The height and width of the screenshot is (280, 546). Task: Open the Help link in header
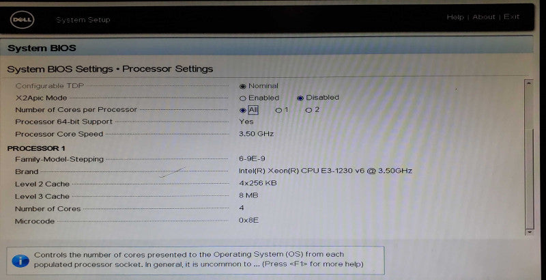pyautogui.click(x=455, y=17)
